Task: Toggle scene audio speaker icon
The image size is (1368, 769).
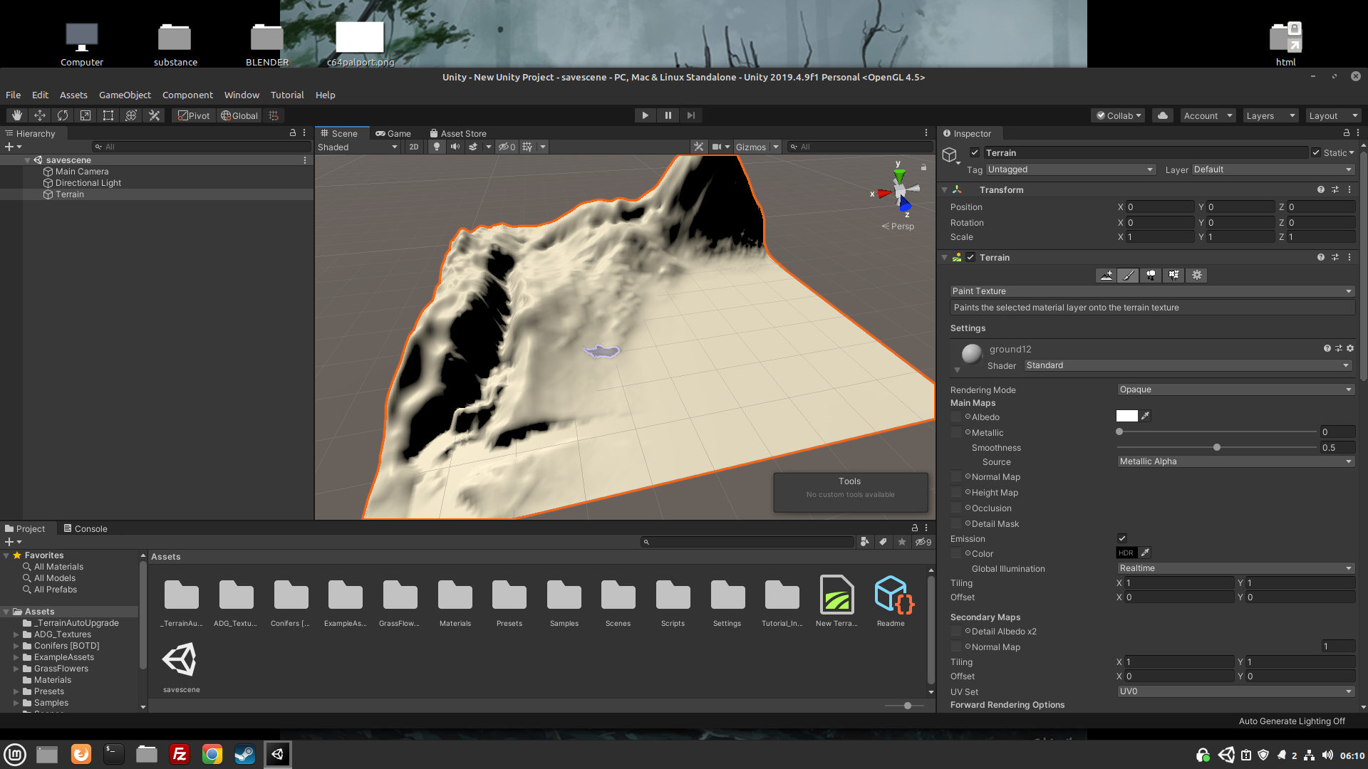Action: coord(455,147)
